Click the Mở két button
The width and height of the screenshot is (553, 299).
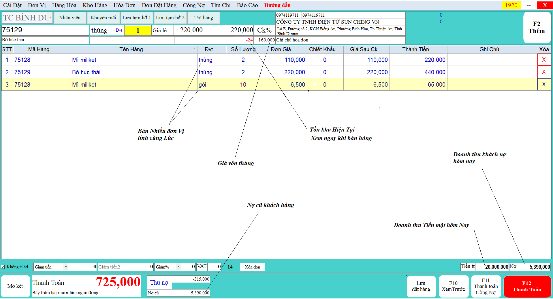pyautogui.click(x=15, y=286)
